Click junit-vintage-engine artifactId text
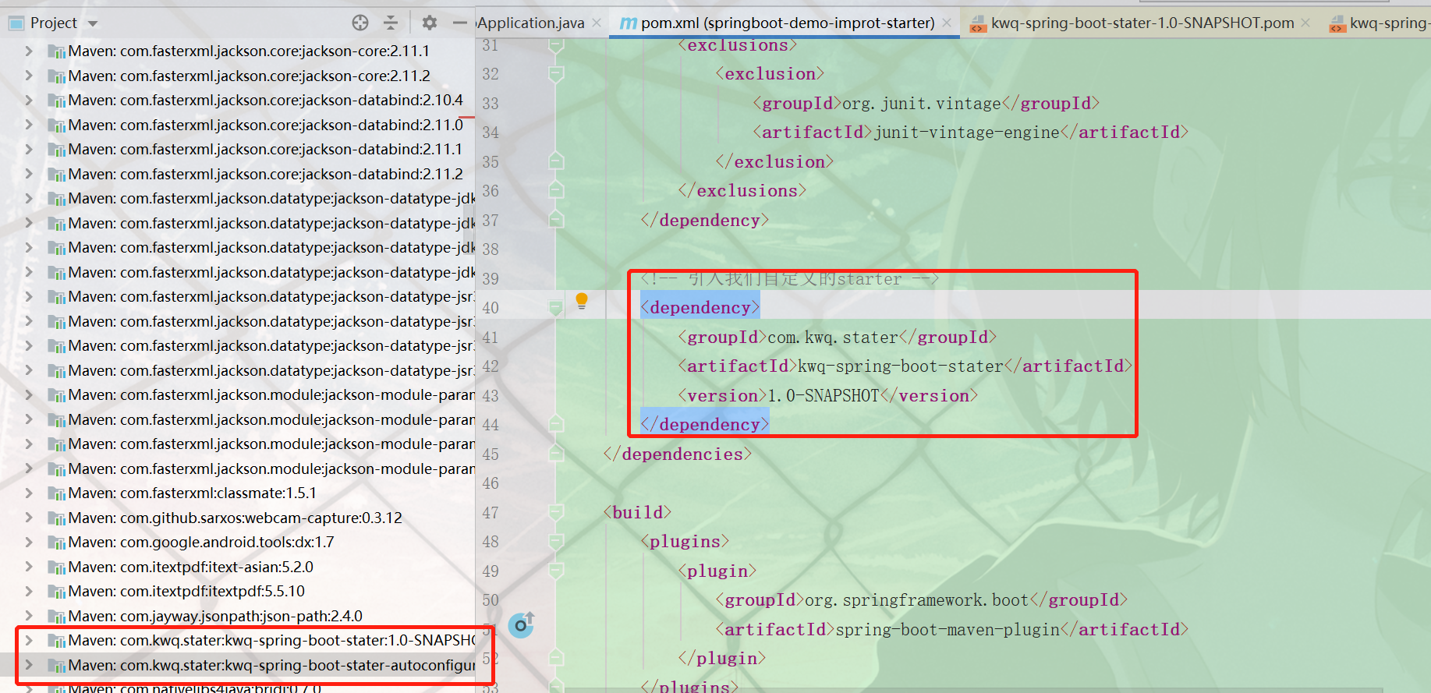The width and height of the screenshot is (1431, 693). pos(967,133)
